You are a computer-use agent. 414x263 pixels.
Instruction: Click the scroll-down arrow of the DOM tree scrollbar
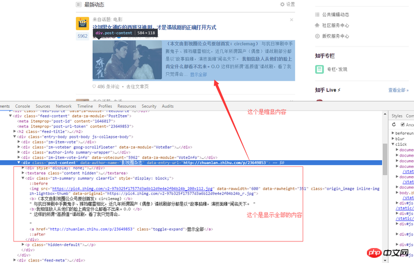click(385, 260)
